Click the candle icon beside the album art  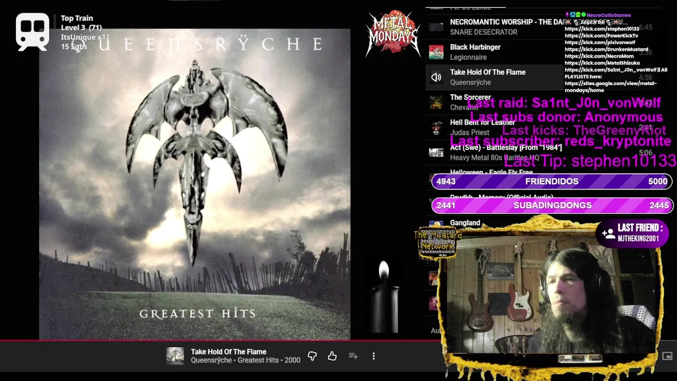point(385,295)
